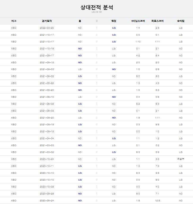The width and height of the screenshot is (193, 204).
Task: Click the 1:10 four-inning score cell
Action: coord(138,42)
